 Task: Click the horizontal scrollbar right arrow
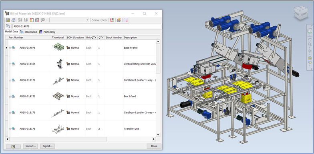(154, 139)
